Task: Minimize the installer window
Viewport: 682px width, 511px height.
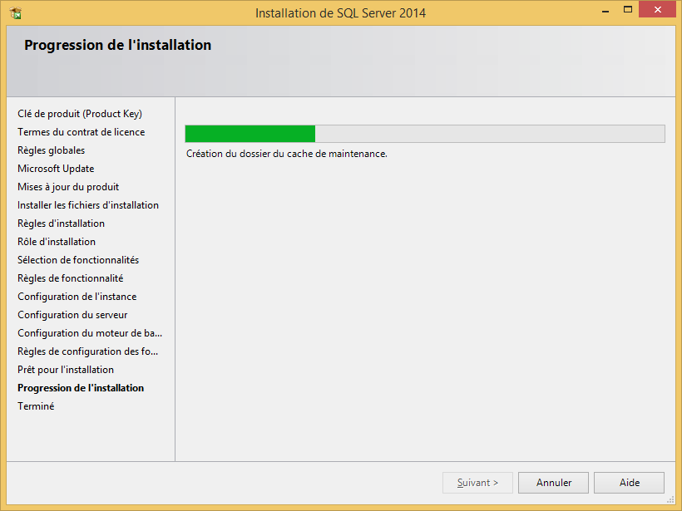Action: pos(605,11)
